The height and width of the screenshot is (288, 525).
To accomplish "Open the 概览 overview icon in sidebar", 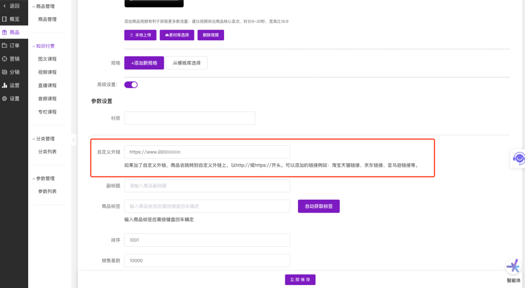I will 4,19.
